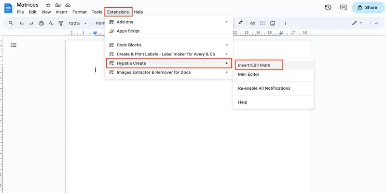Click the left indent ruler marker
The height and width of the screenshot is (193, 386).
coord(95,33)
